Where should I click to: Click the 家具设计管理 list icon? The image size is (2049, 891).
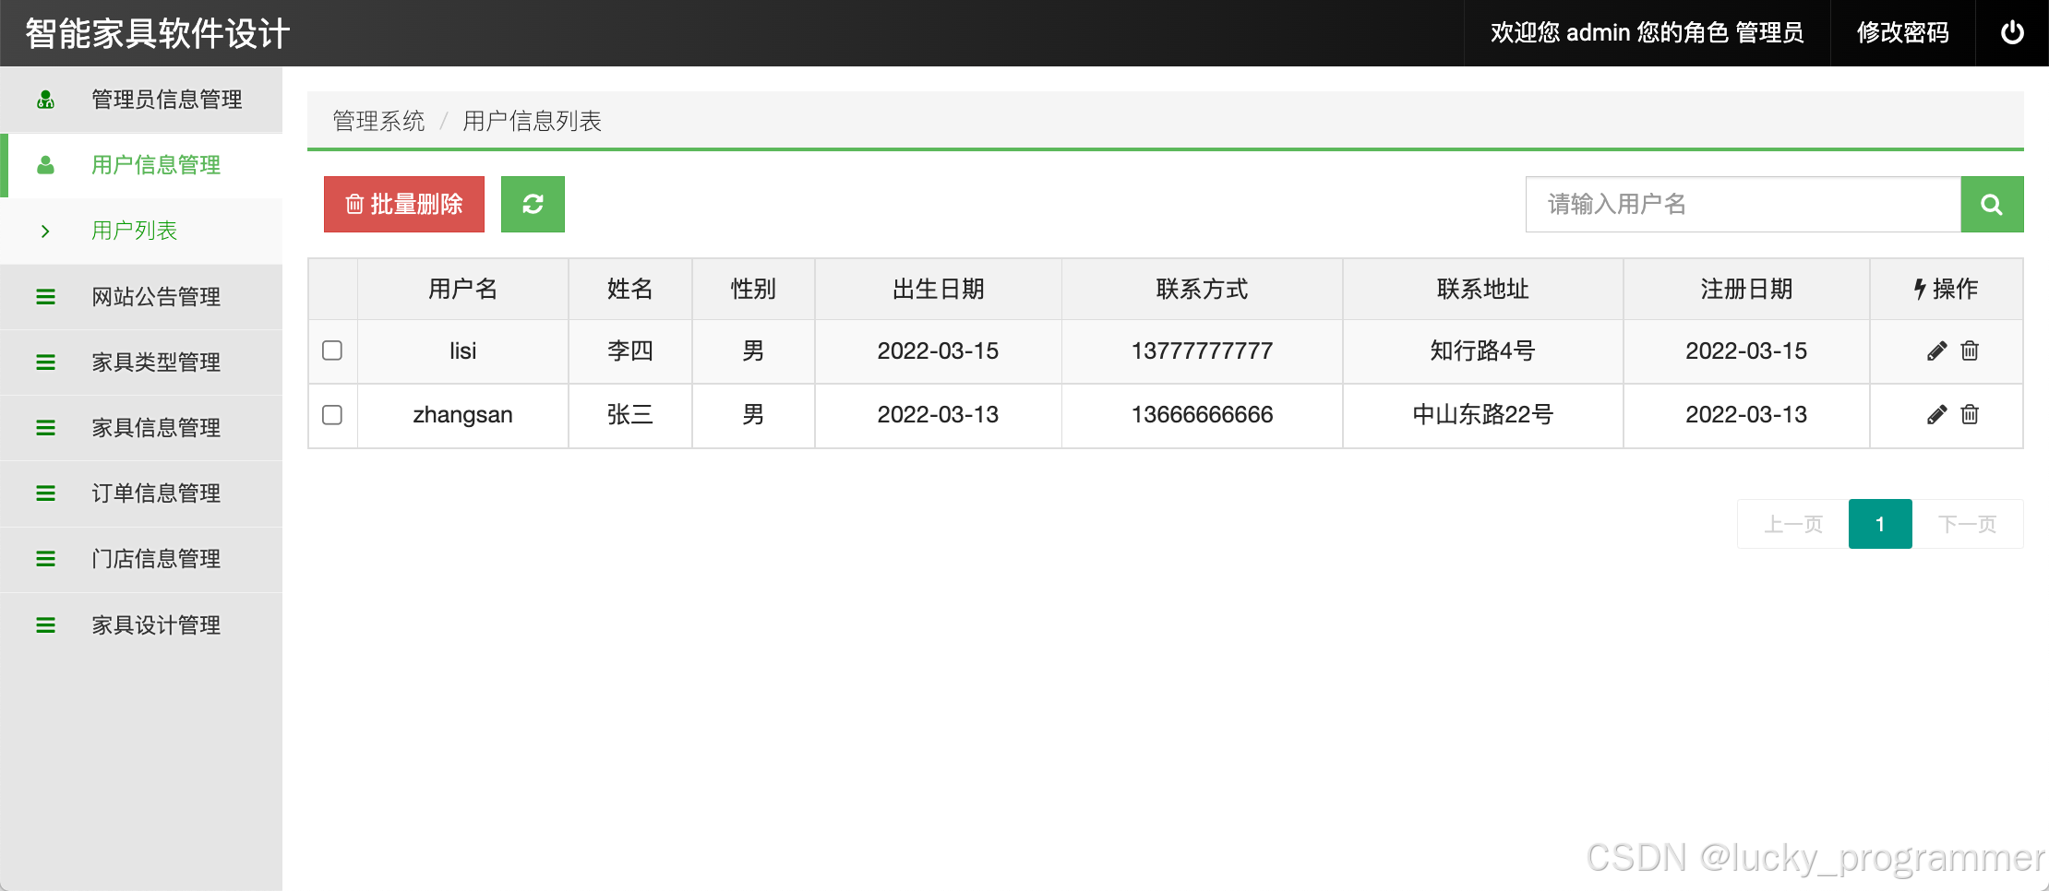click(45, 625)
